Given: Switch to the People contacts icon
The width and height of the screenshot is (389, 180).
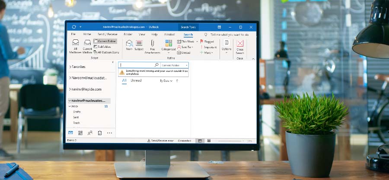Looking at the screenshot, I should tap(90, 133).
